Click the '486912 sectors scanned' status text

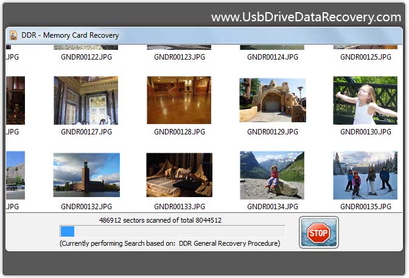(x=160, y=220)
